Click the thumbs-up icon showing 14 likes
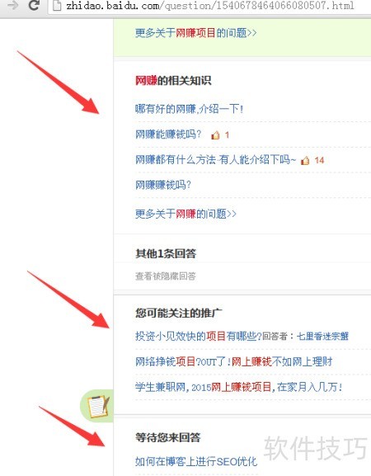 [x=305, y=160]
